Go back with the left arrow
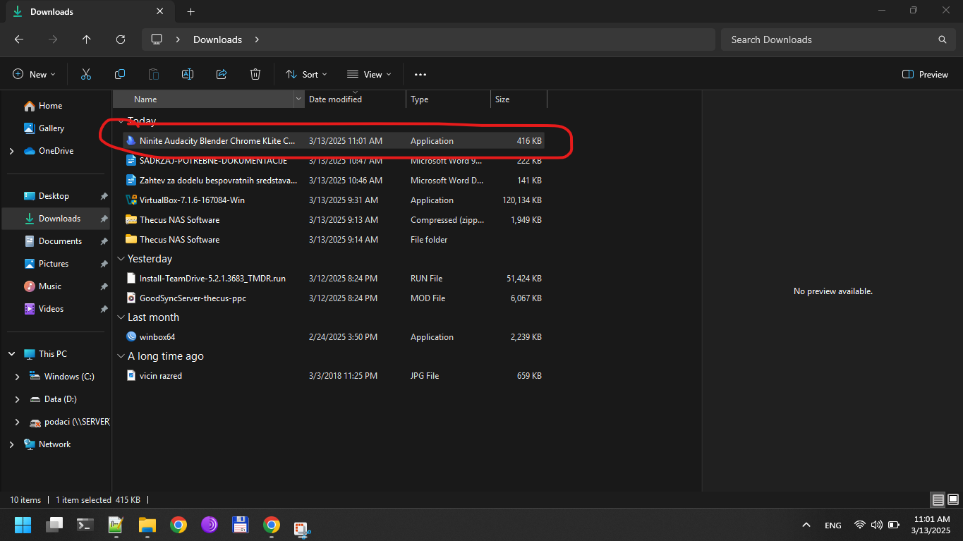Image resolution: width=963 pixels, height=541 pixels. pos(19,39)
